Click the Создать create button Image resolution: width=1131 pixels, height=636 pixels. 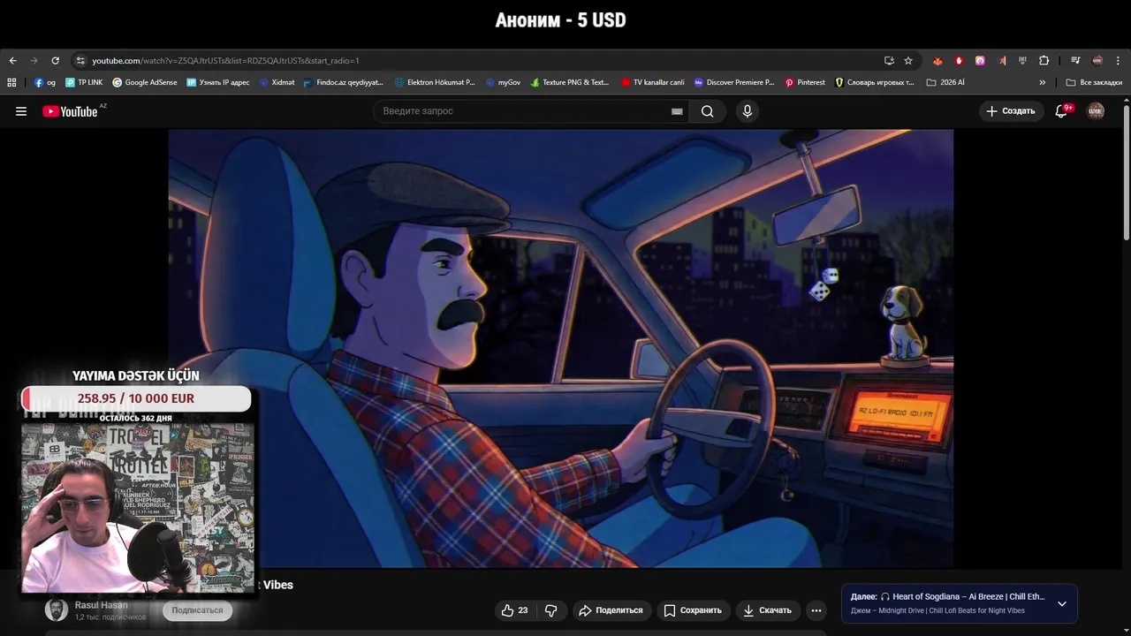(1010, 111)
